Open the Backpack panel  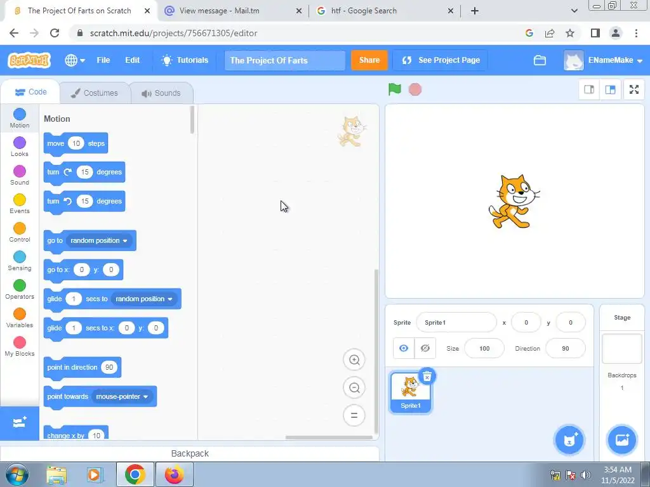click(x=190, y=453)
